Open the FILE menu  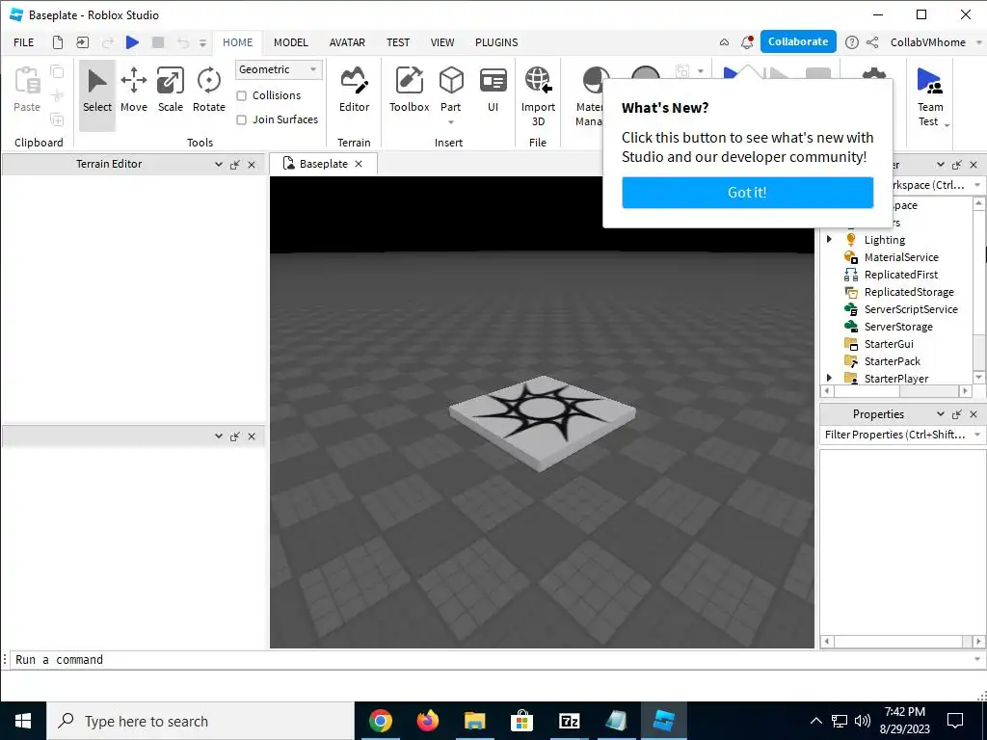coord(24,42)
